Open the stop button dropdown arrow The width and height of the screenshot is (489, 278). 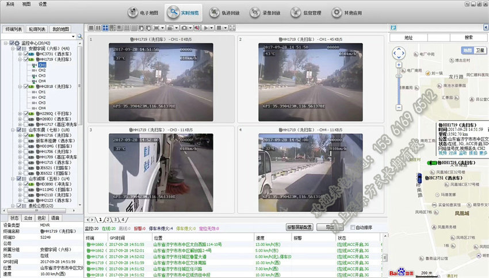coord(225,28)
